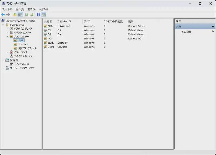Expand the タスク スケジューラ node
Screen dimensions: 216x155
point(7,29)
